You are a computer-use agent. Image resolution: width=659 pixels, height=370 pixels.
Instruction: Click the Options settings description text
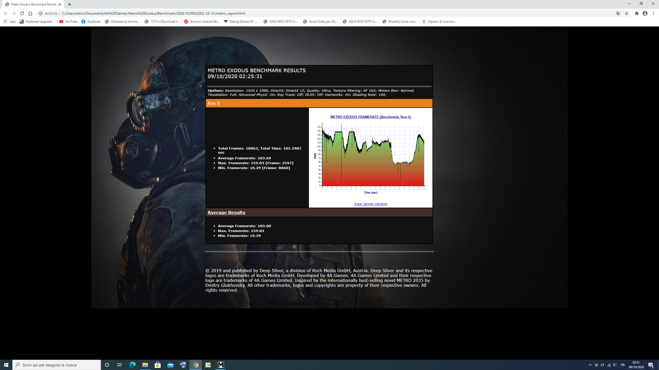point(311,92)
